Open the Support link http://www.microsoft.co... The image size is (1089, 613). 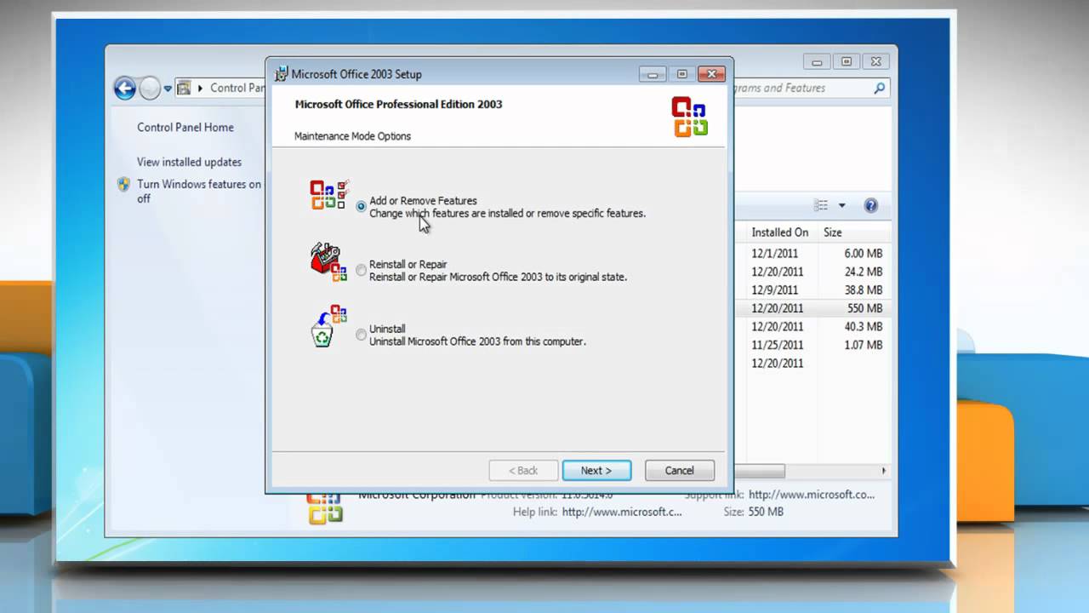(x=811, y=495)
